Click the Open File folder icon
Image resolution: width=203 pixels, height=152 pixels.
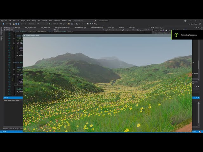(x=14, y=24)
